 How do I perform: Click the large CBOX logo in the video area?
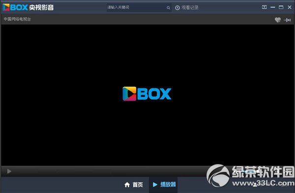(147, 94)
